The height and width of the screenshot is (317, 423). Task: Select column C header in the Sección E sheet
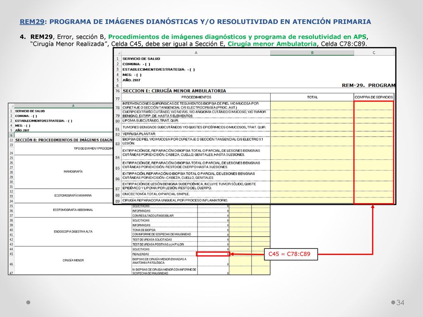tap(374, 53)
